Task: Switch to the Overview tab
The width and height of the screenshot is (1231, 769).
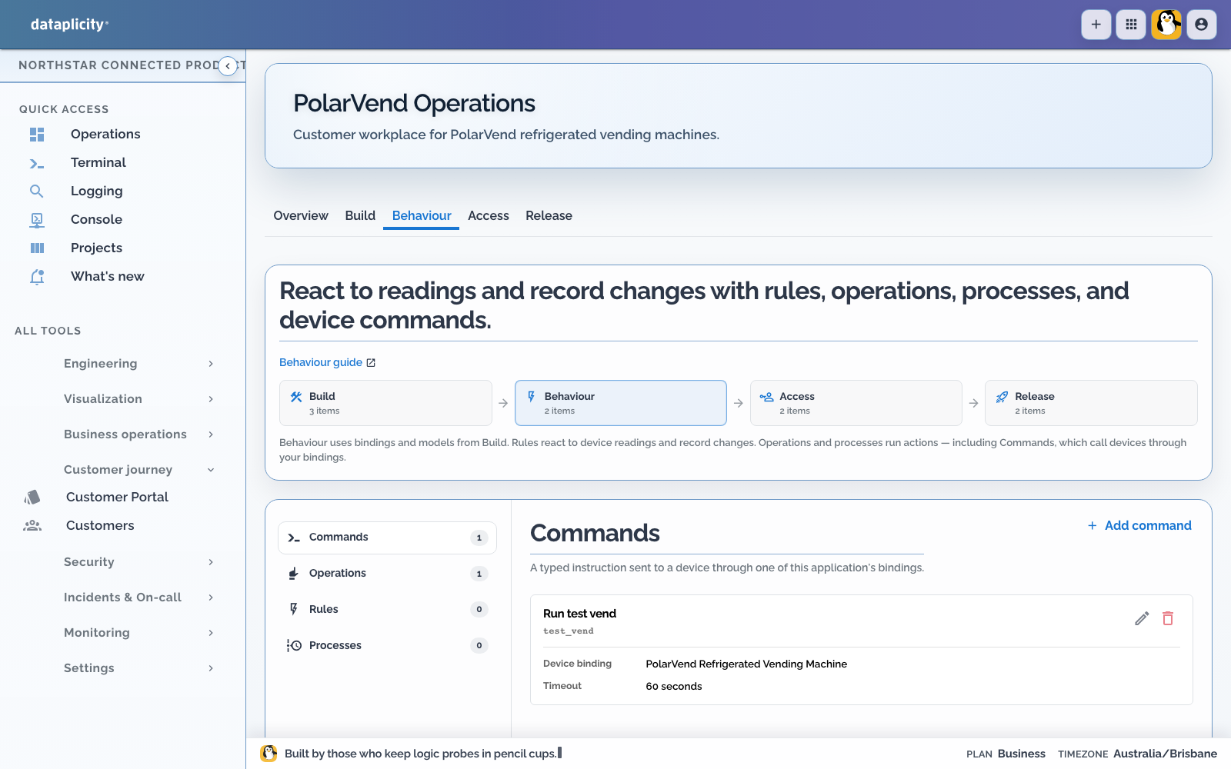Action: coord(301,216)
